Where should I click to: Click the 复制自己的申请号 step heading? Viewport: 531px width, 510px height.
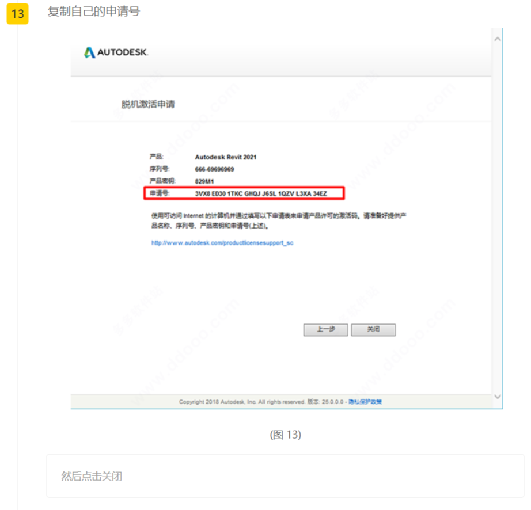(x=93, y=12)
